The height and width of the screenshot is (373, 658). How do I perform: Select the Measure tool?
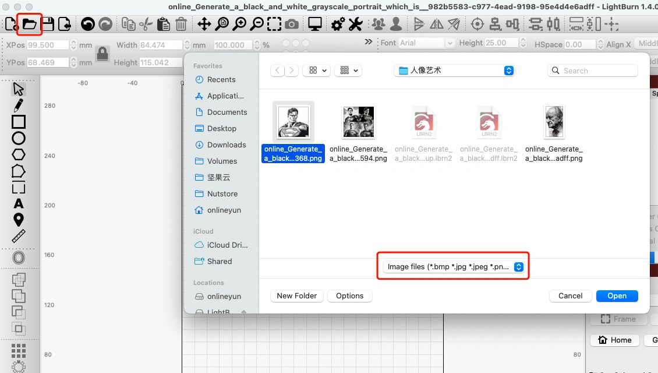(x=18, y=236)
